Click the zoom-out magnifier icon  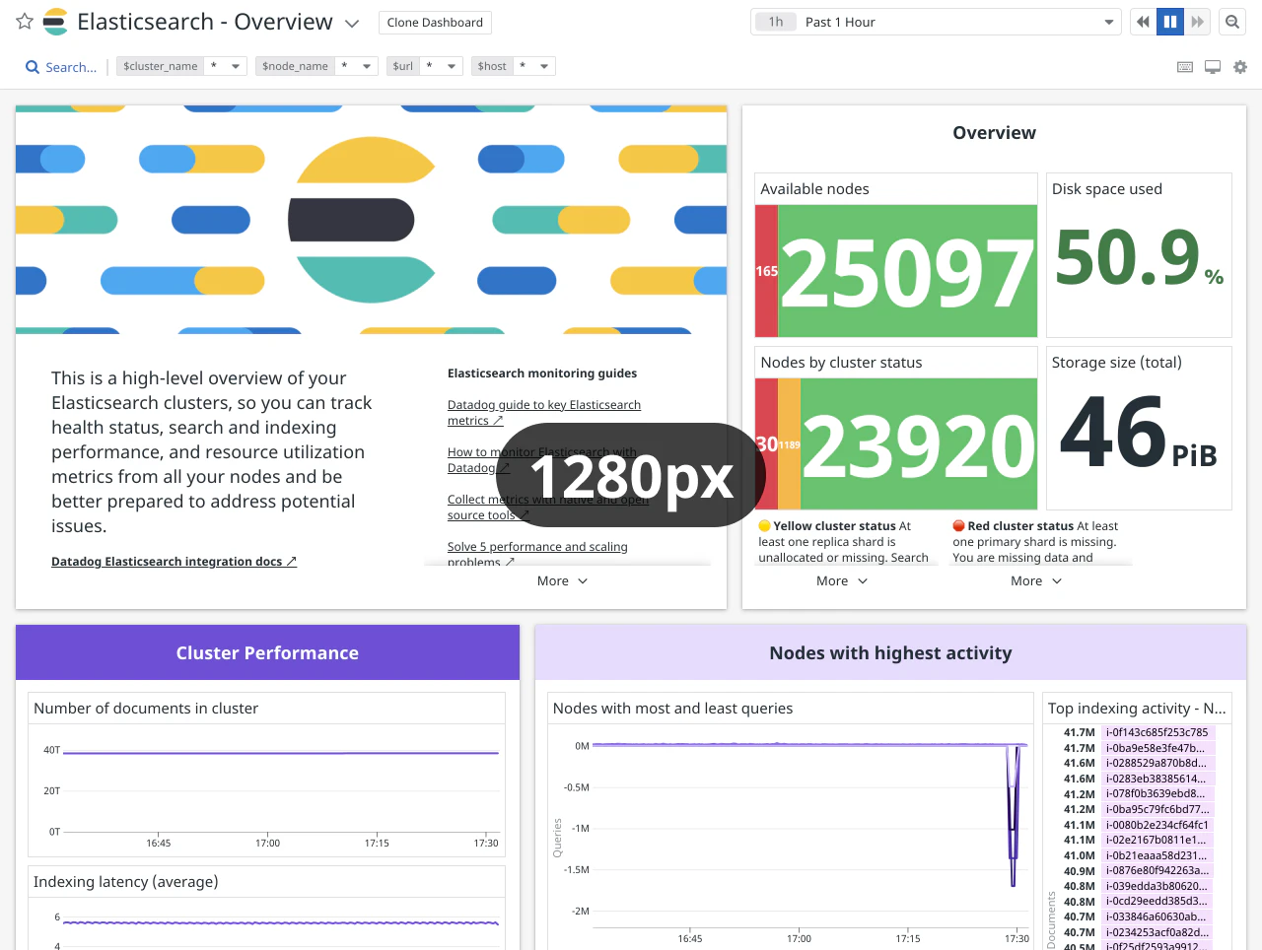click(1232, 22)
